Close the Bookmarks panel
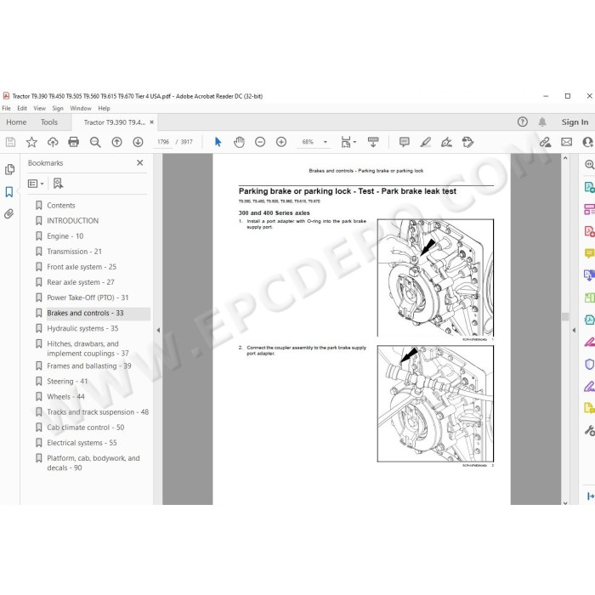 pos(140,163)
